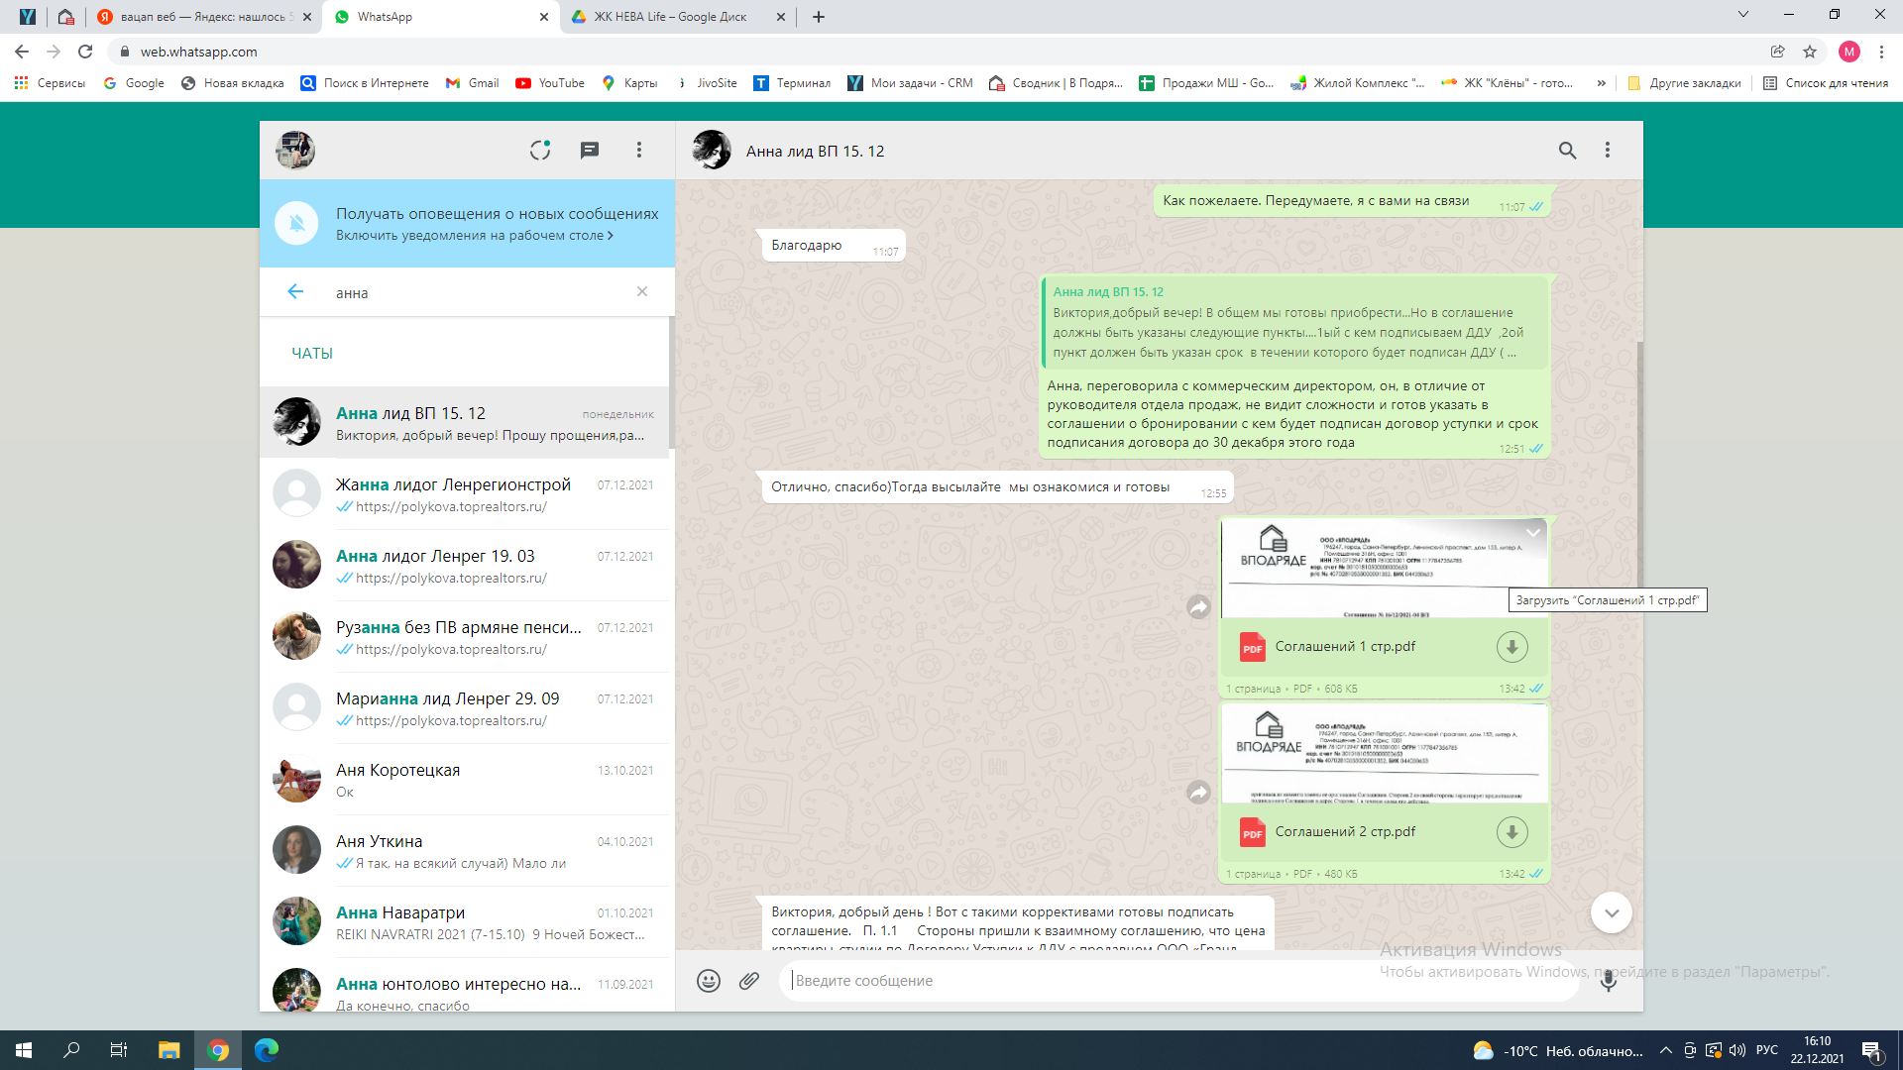This screenshot has width=1903, height=1070.
Task: Enable desktop notifications link
Action: tap(474, 236)
